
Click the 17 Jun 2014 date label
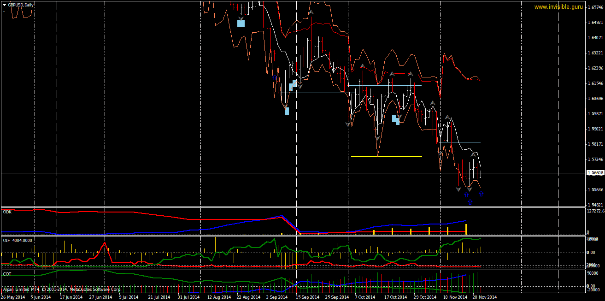(x=71, y=298)
